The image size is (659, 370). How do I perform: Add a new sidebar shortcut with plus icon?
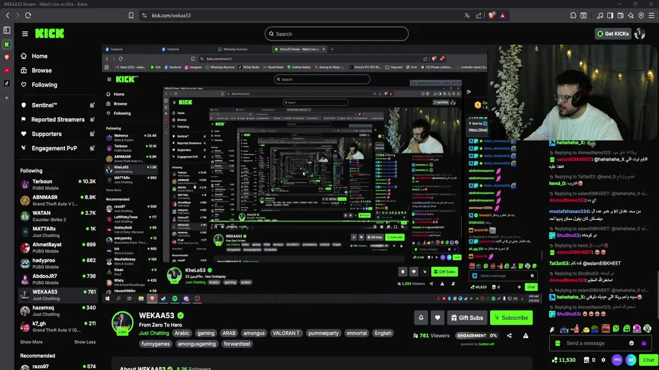pyautogui.click(x=7, y=98)
